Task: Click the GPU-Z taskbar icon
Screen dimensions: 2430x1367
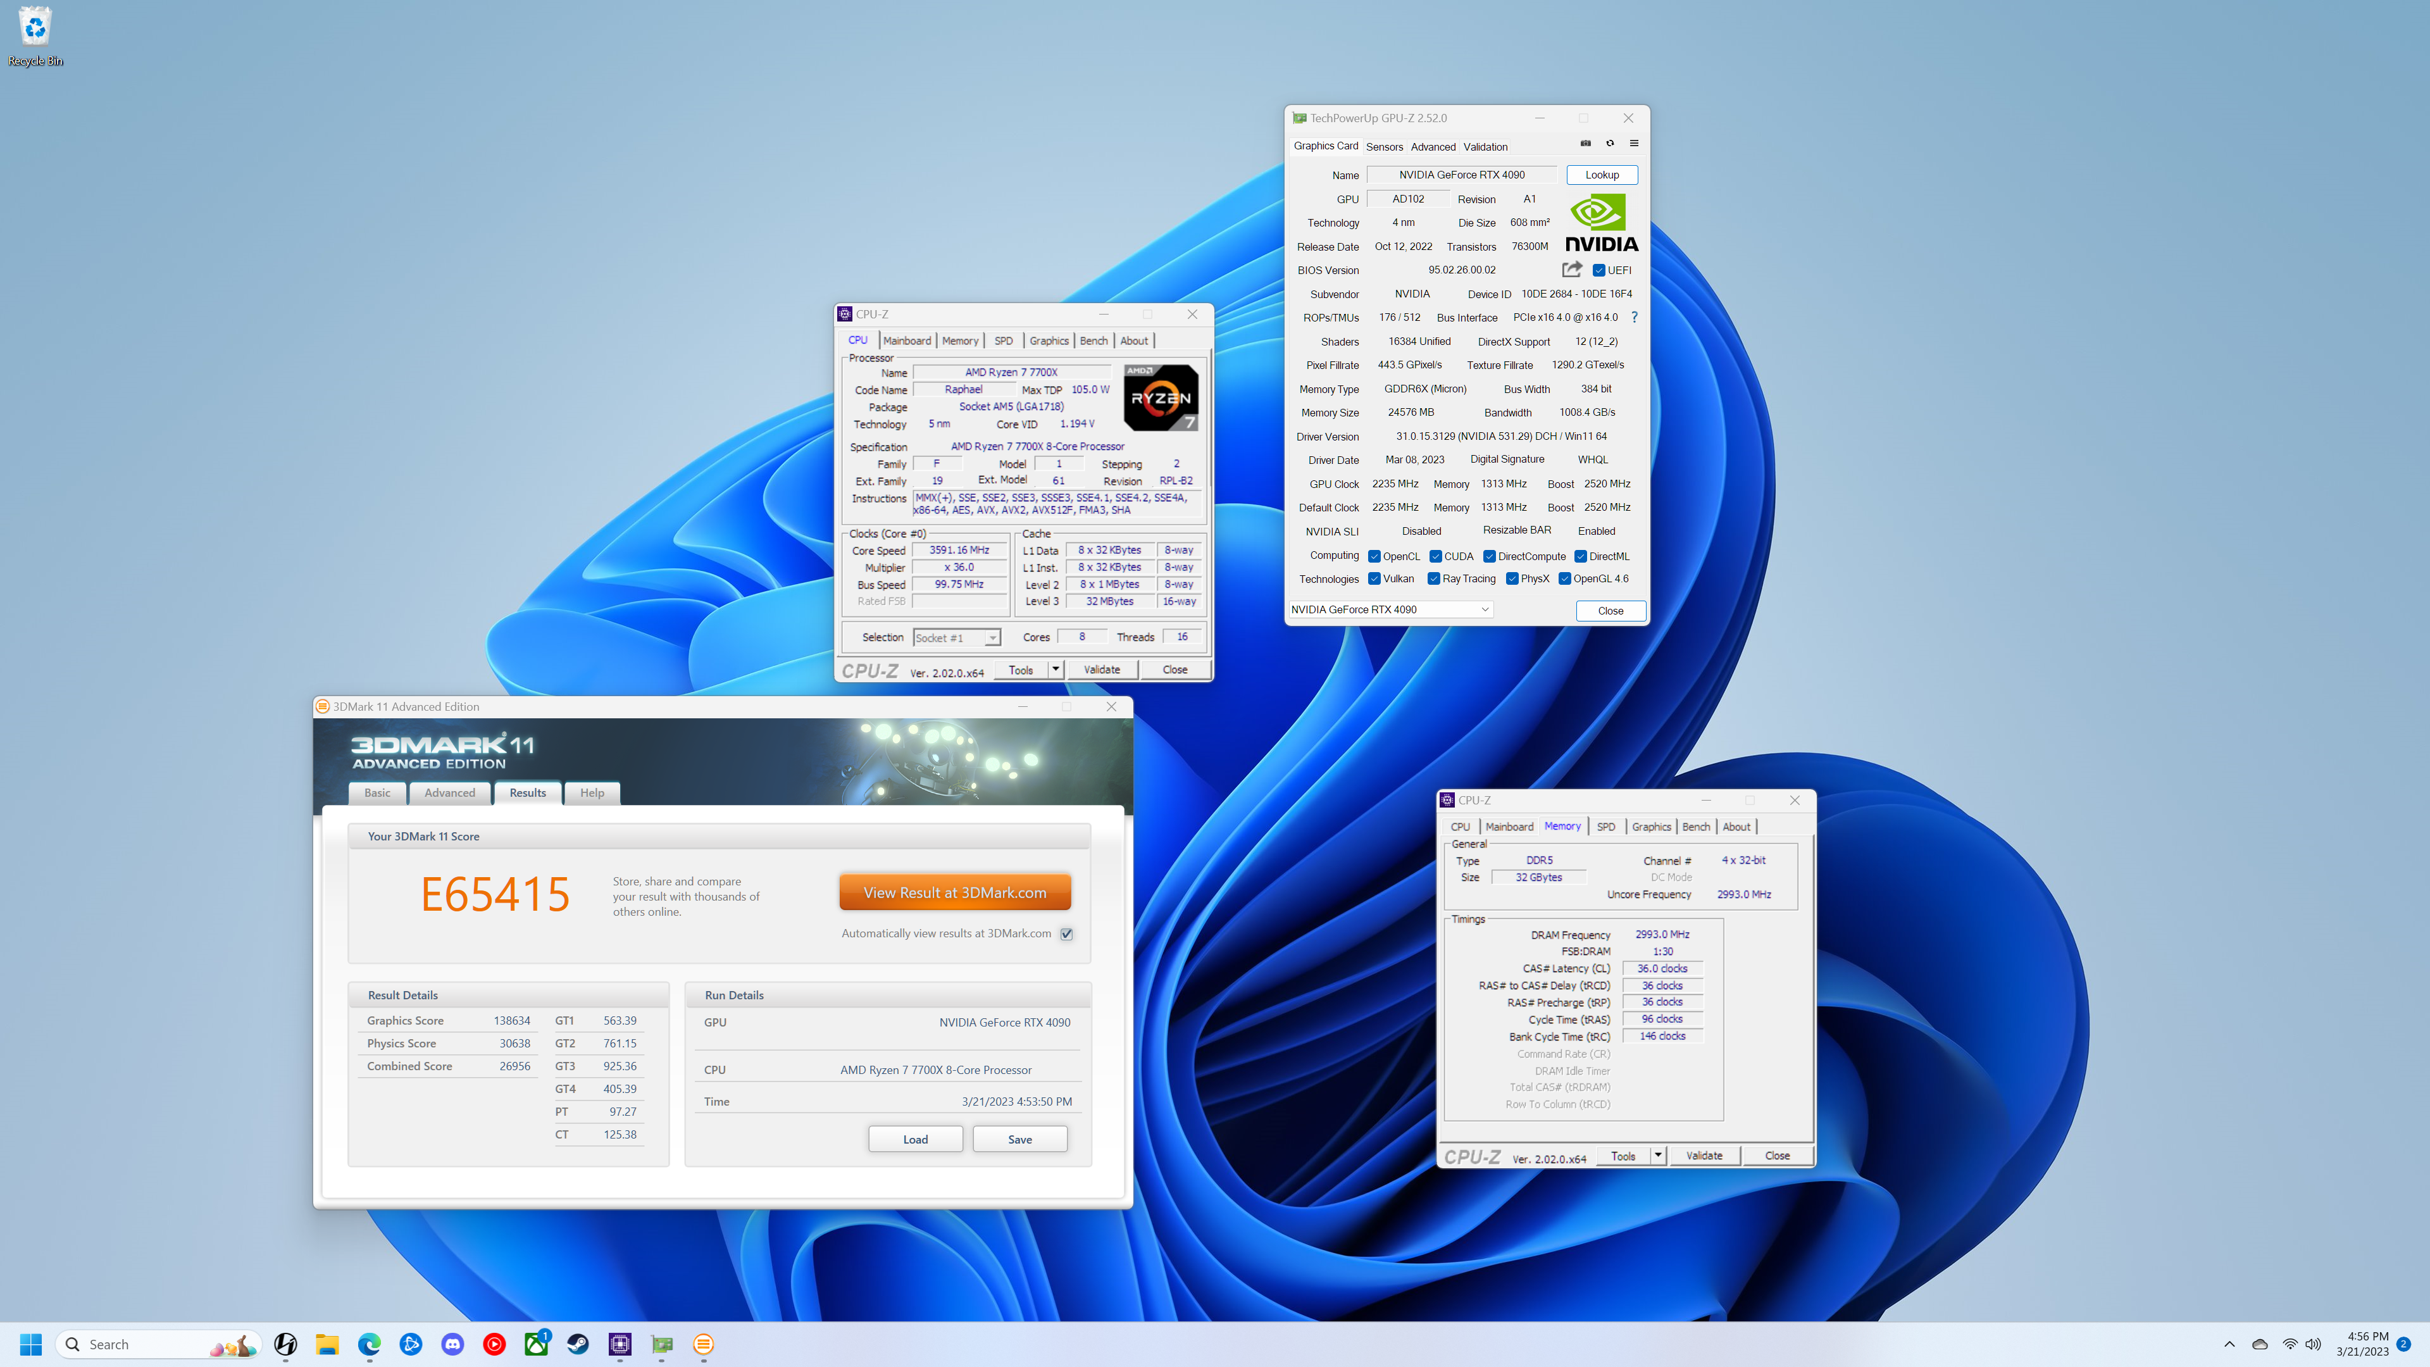Action: click(662, 1344)
